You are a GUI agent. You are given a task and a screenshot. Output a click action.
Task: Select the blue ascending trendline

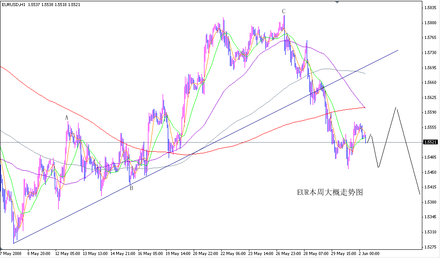[x=206, y=147]
